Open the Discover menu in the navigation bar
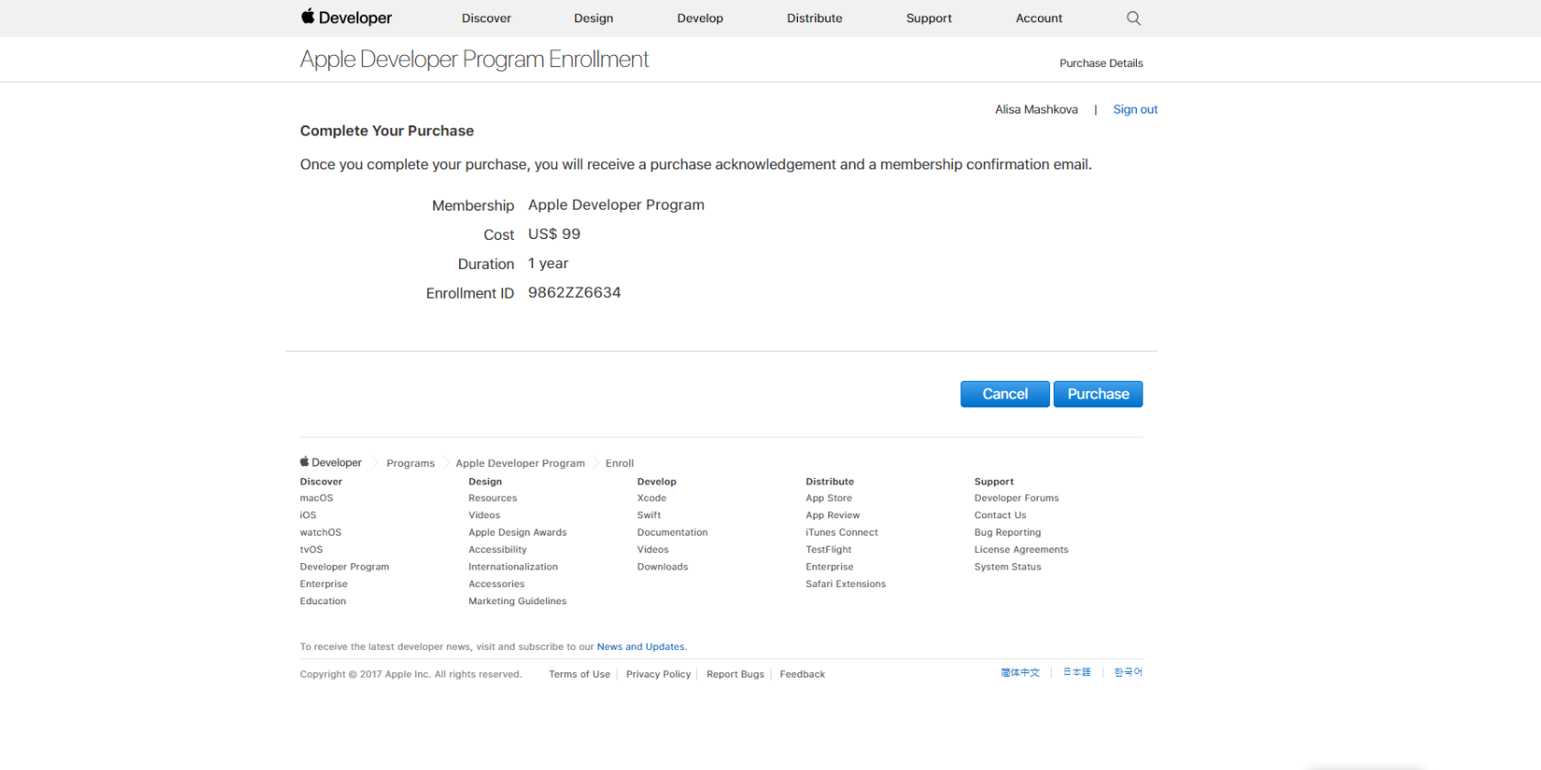 [x=486, y=18]
